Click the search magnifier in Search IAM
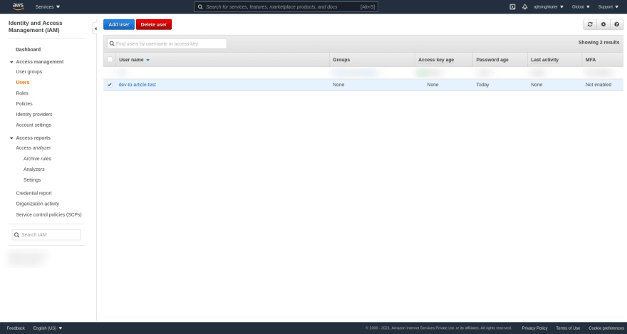Image resolution: width=627 pixels, height=334 pixels. [x=17, y=235]
